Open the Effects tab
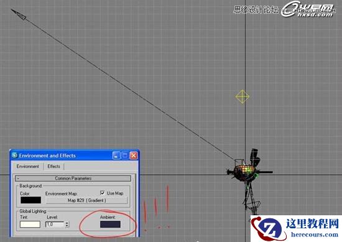 coord(53,167)
